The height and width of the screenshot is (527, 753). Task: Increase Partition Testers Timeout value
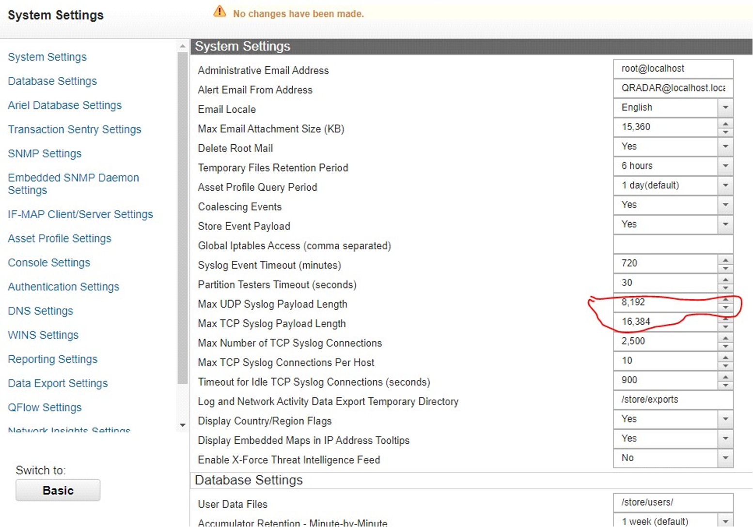[x=725, y=280]
